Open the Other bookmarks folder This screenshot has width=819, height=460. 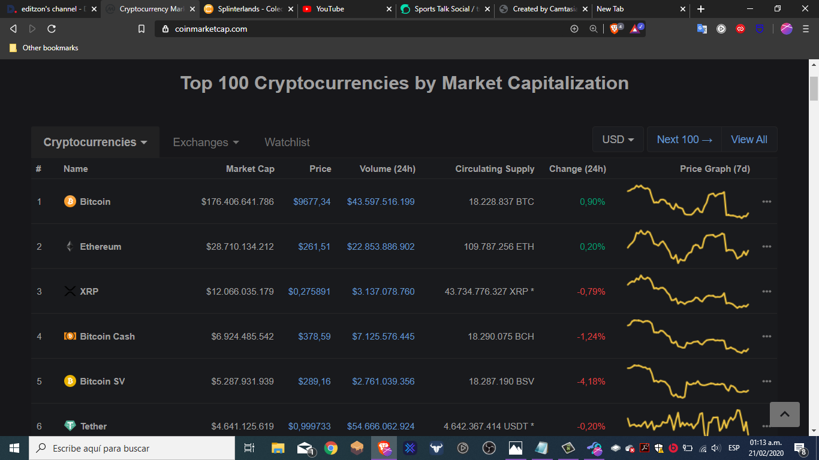[44, 48]
